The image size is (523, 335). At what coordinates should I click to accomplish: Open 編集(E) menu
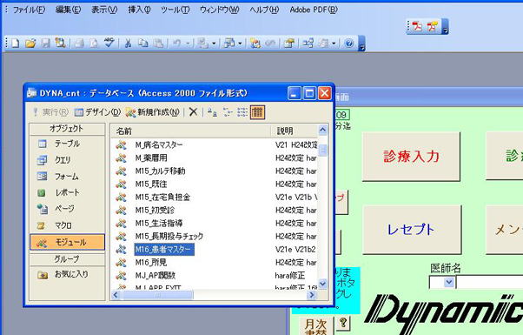click(x=68, y=10)
